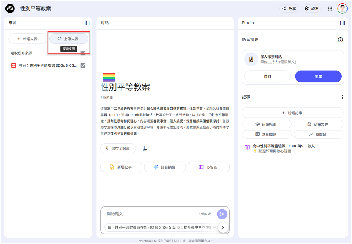Generate 常見問題 FAQ
The height and width of the screenshot is (244, 352).
coord(267,134)
